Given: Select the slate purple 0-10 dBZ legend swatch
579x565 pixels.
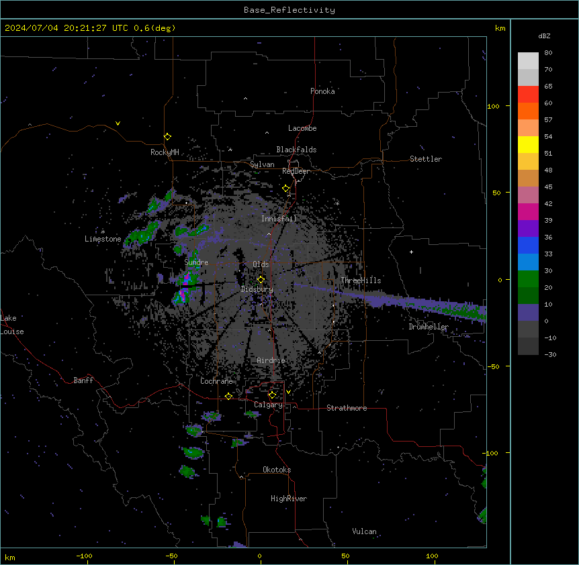Looking at the screenshot, I should tap(528, 313).
